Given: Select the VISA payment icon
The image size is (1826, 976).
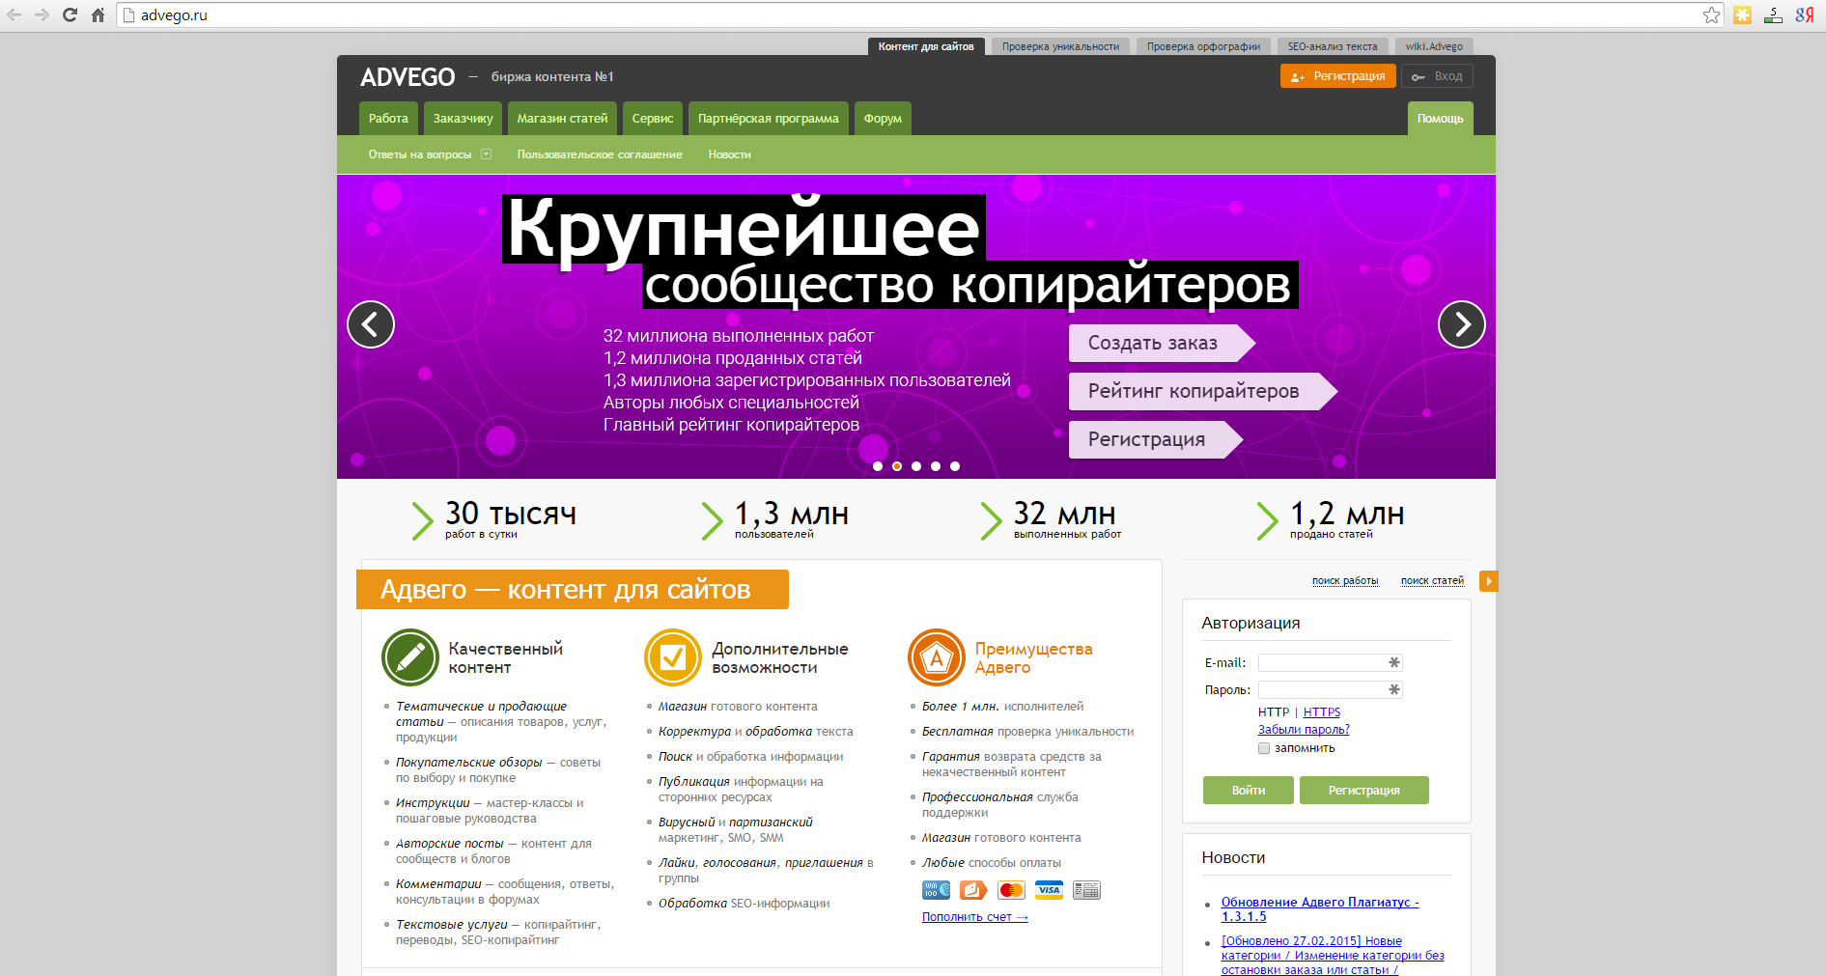Looking at the screenshot, I should (x=1049, y=890).
